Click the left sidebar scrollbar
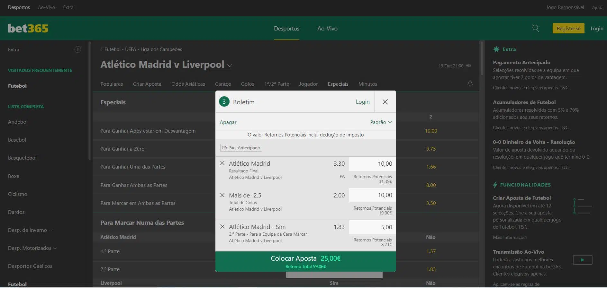Viewport: 607px width, 288px height. (90, 100)
